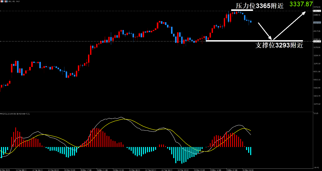Image resolution: width=322 pixels, height=171 pixels.
Task: Click the red table icon in the chart header
Action: click(x=2, y=2)
